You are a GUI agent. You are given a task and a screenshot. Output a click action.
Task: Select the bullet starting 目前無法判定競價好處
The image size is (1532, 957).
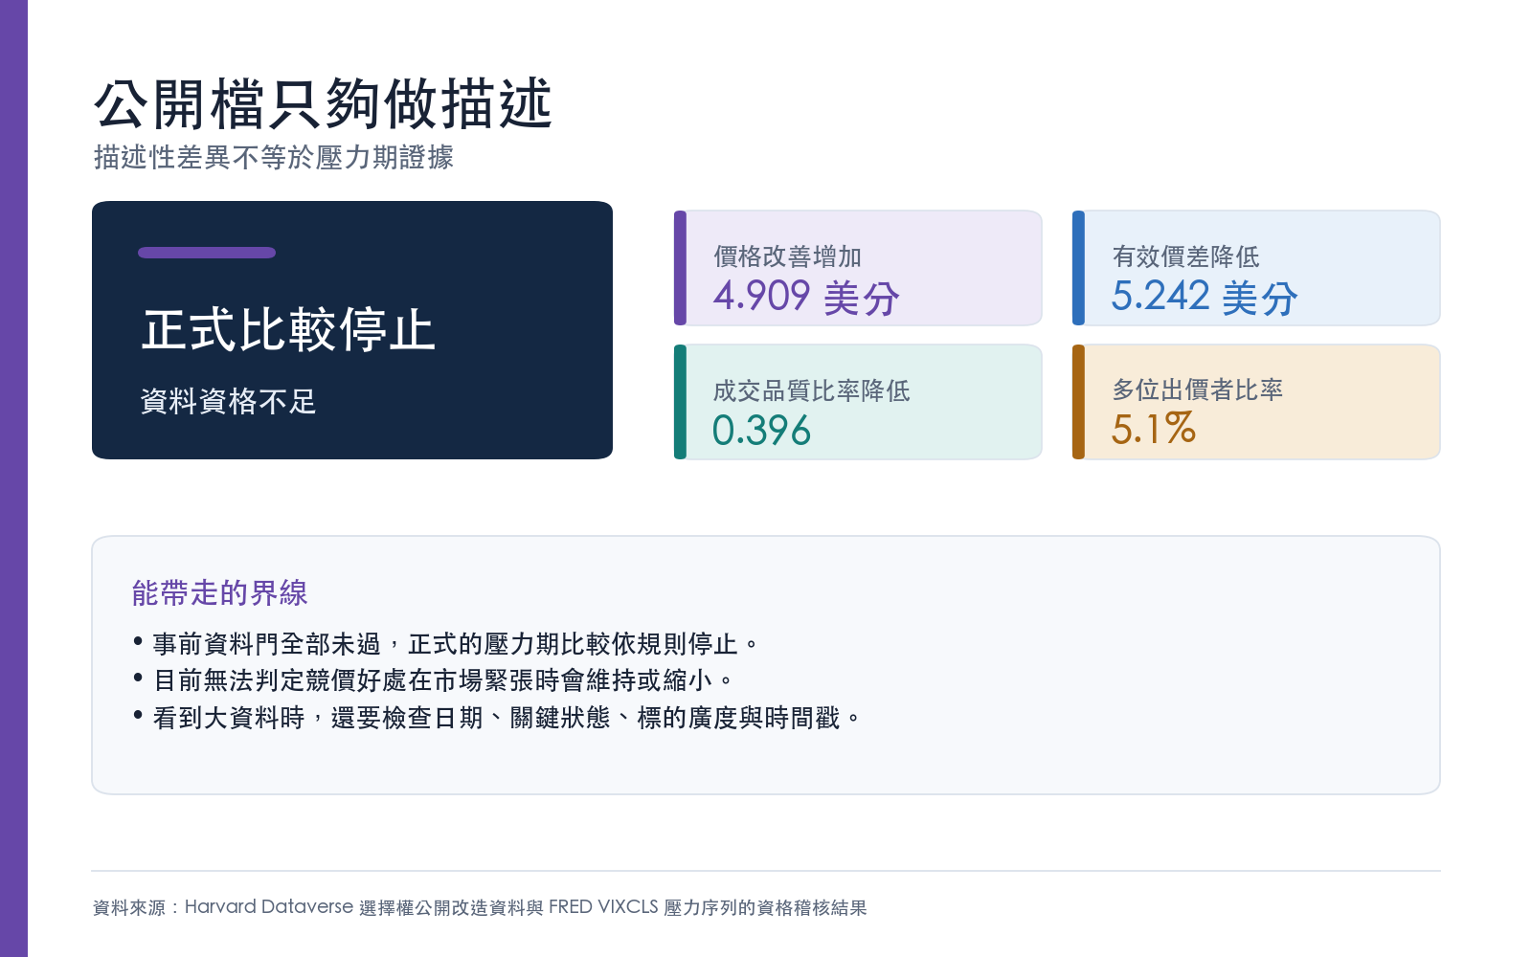point(433,680)
